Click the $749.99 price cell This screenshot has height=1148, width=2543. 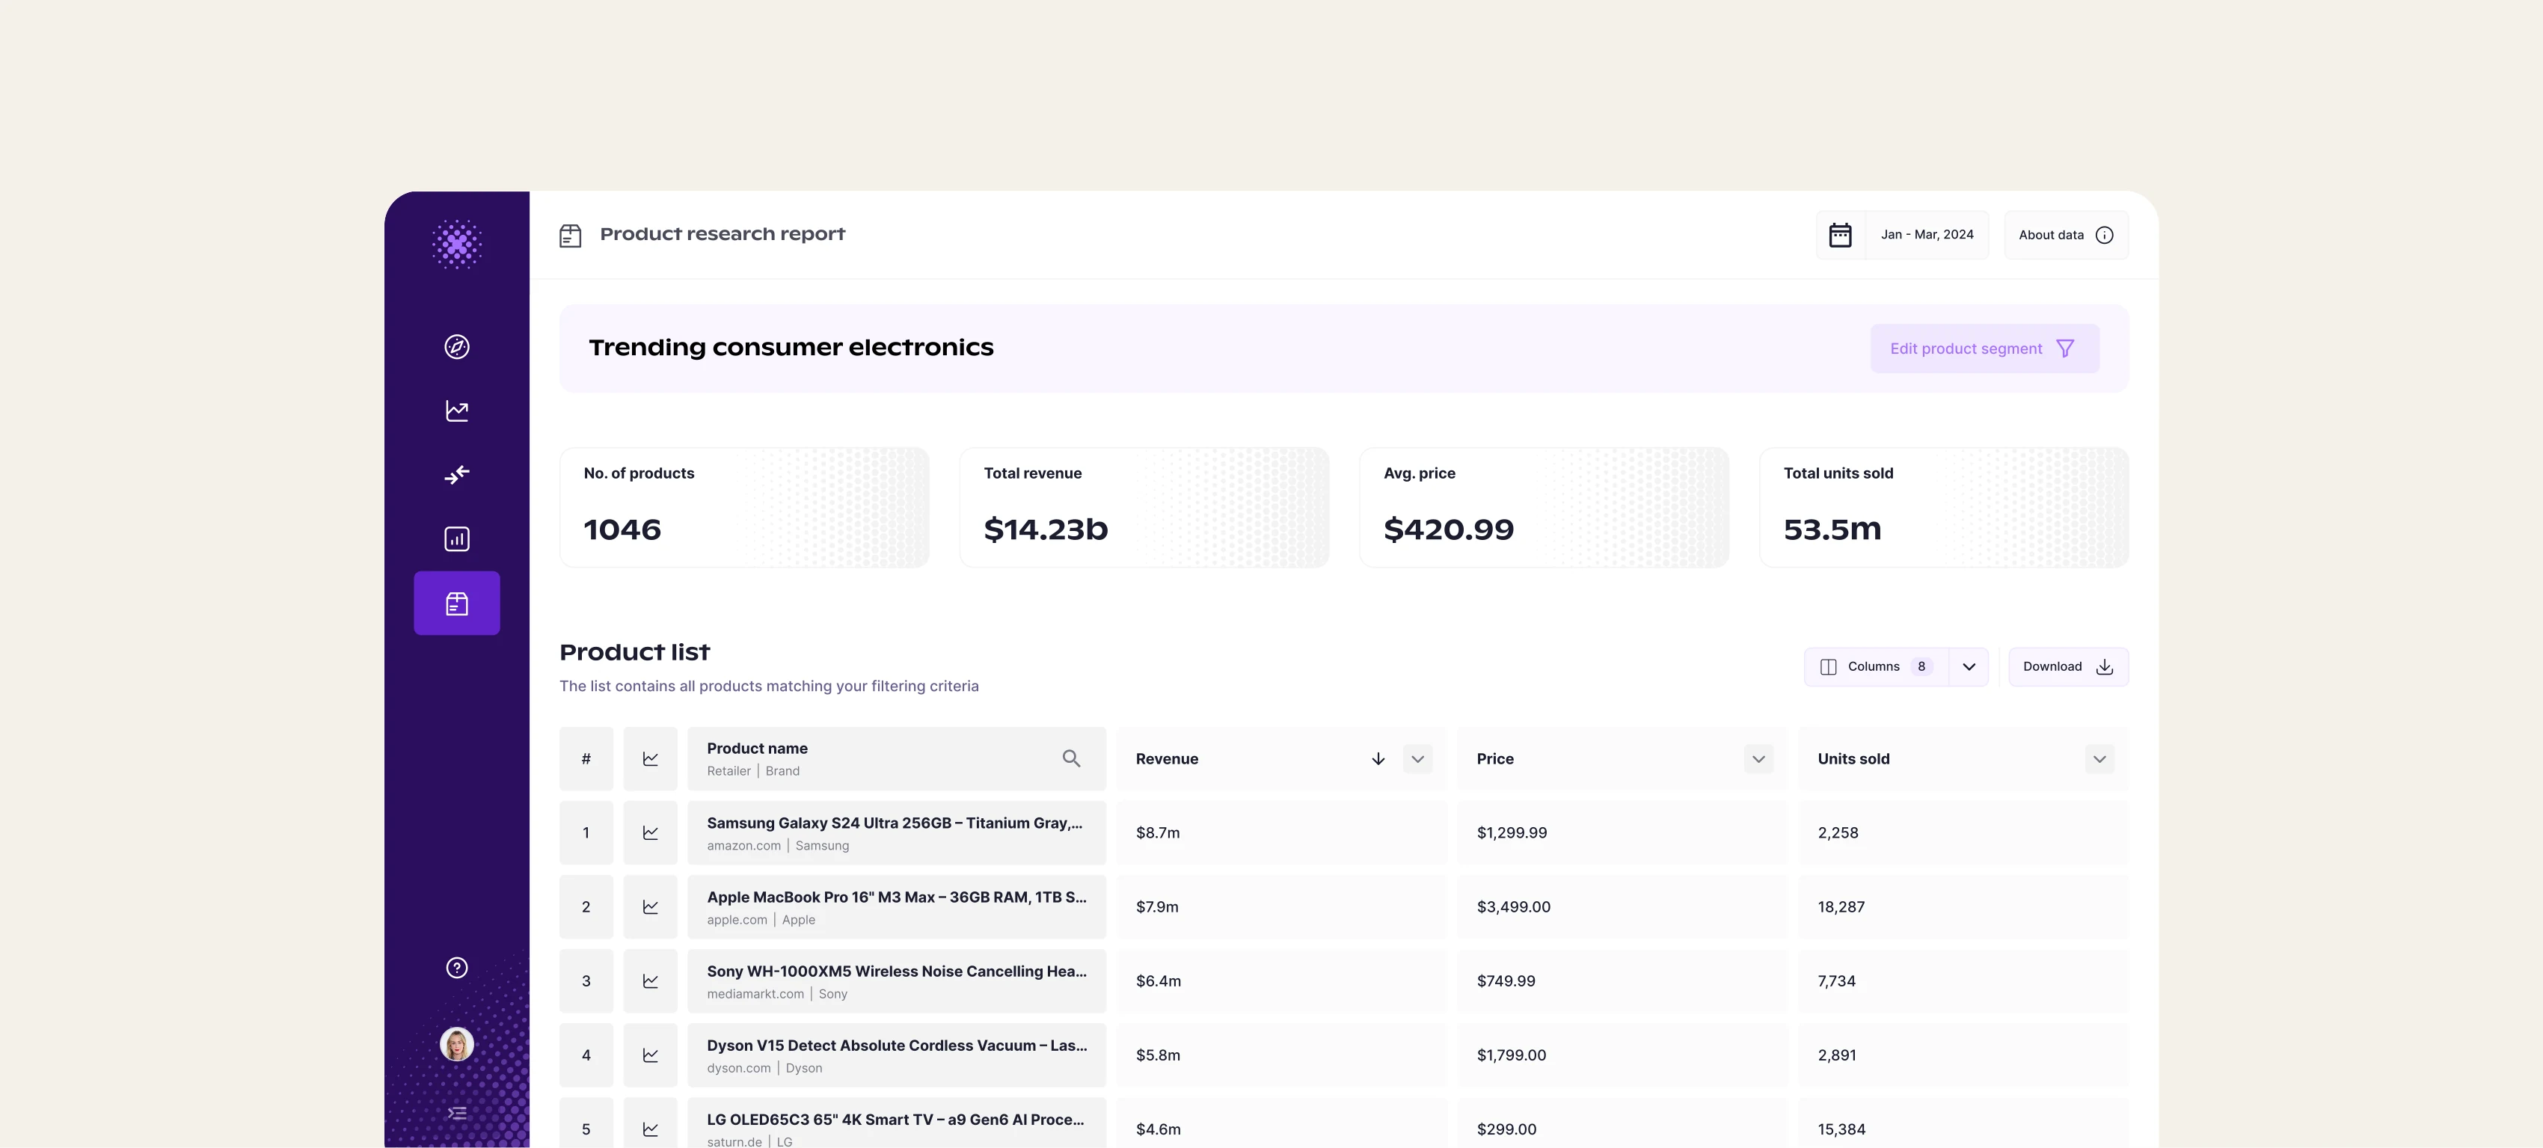coord(1622,981)
